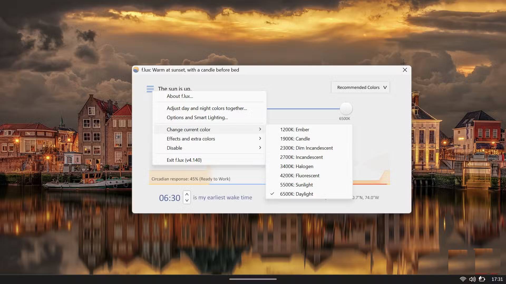The width and height of the screenshot is (506, 284).
Task: Click Adjust day and night colors together
Action: click(x=206, y=108)
